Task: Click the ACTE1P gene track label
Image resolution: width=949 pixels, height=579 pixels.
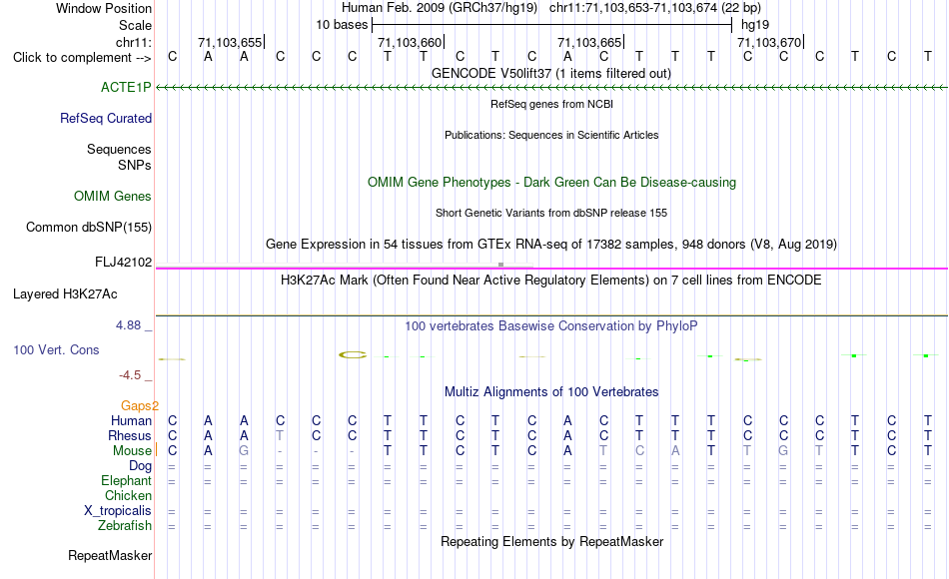Action: [x=126, y=87]
